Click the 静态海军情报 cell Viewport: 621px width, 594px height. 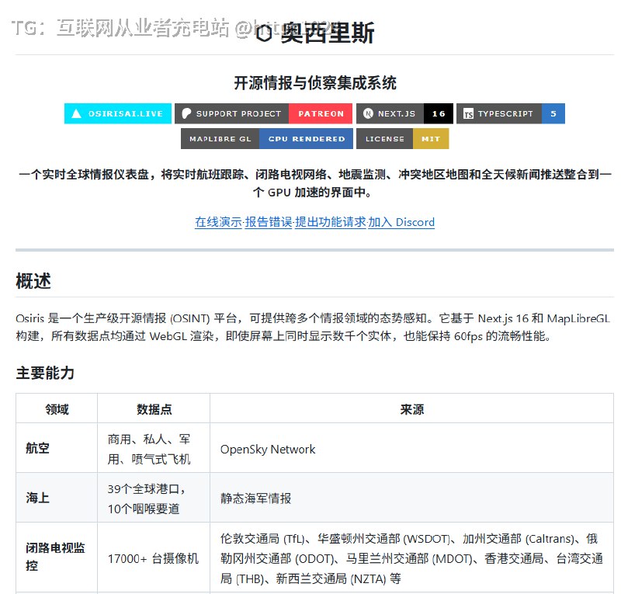click(412, 498)
